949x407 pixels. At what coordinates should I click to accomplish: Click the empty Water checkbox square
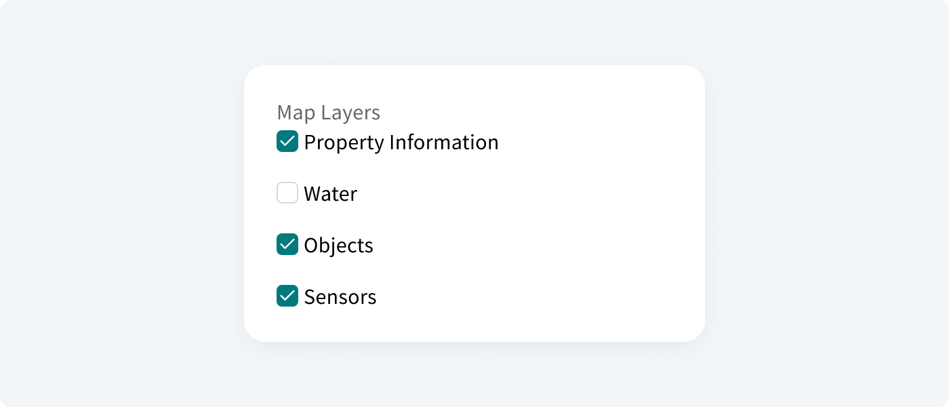click(287, 193)
